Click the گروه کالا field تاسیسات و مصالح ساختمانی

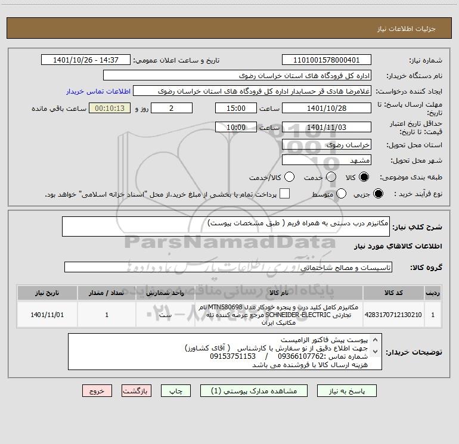click(x=228, y=267)
